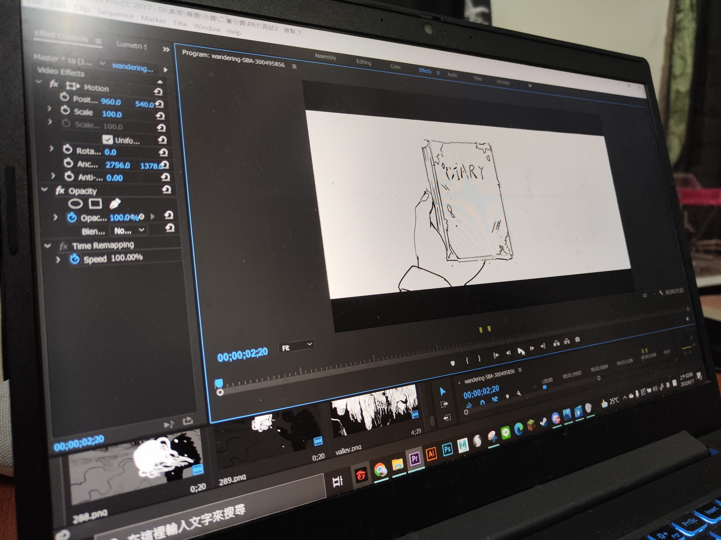Click the Program monitor timecode 00;00;02;20
Screen dimensions: 721x540
coord(243,354)
